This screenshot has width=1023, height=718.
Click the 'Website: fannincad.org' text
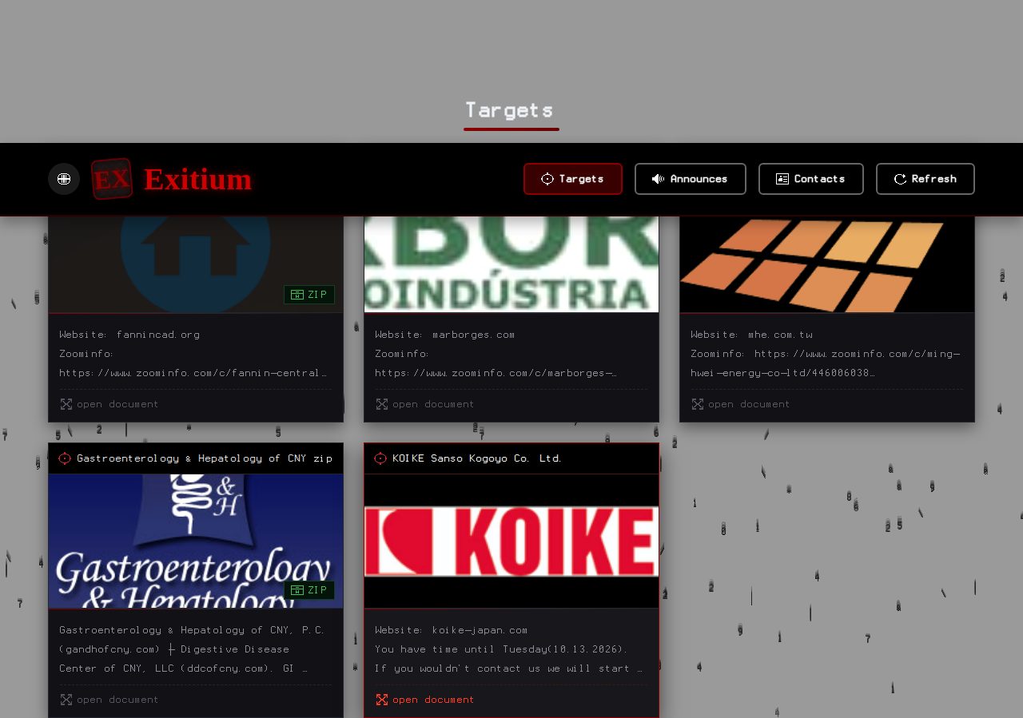129,335
